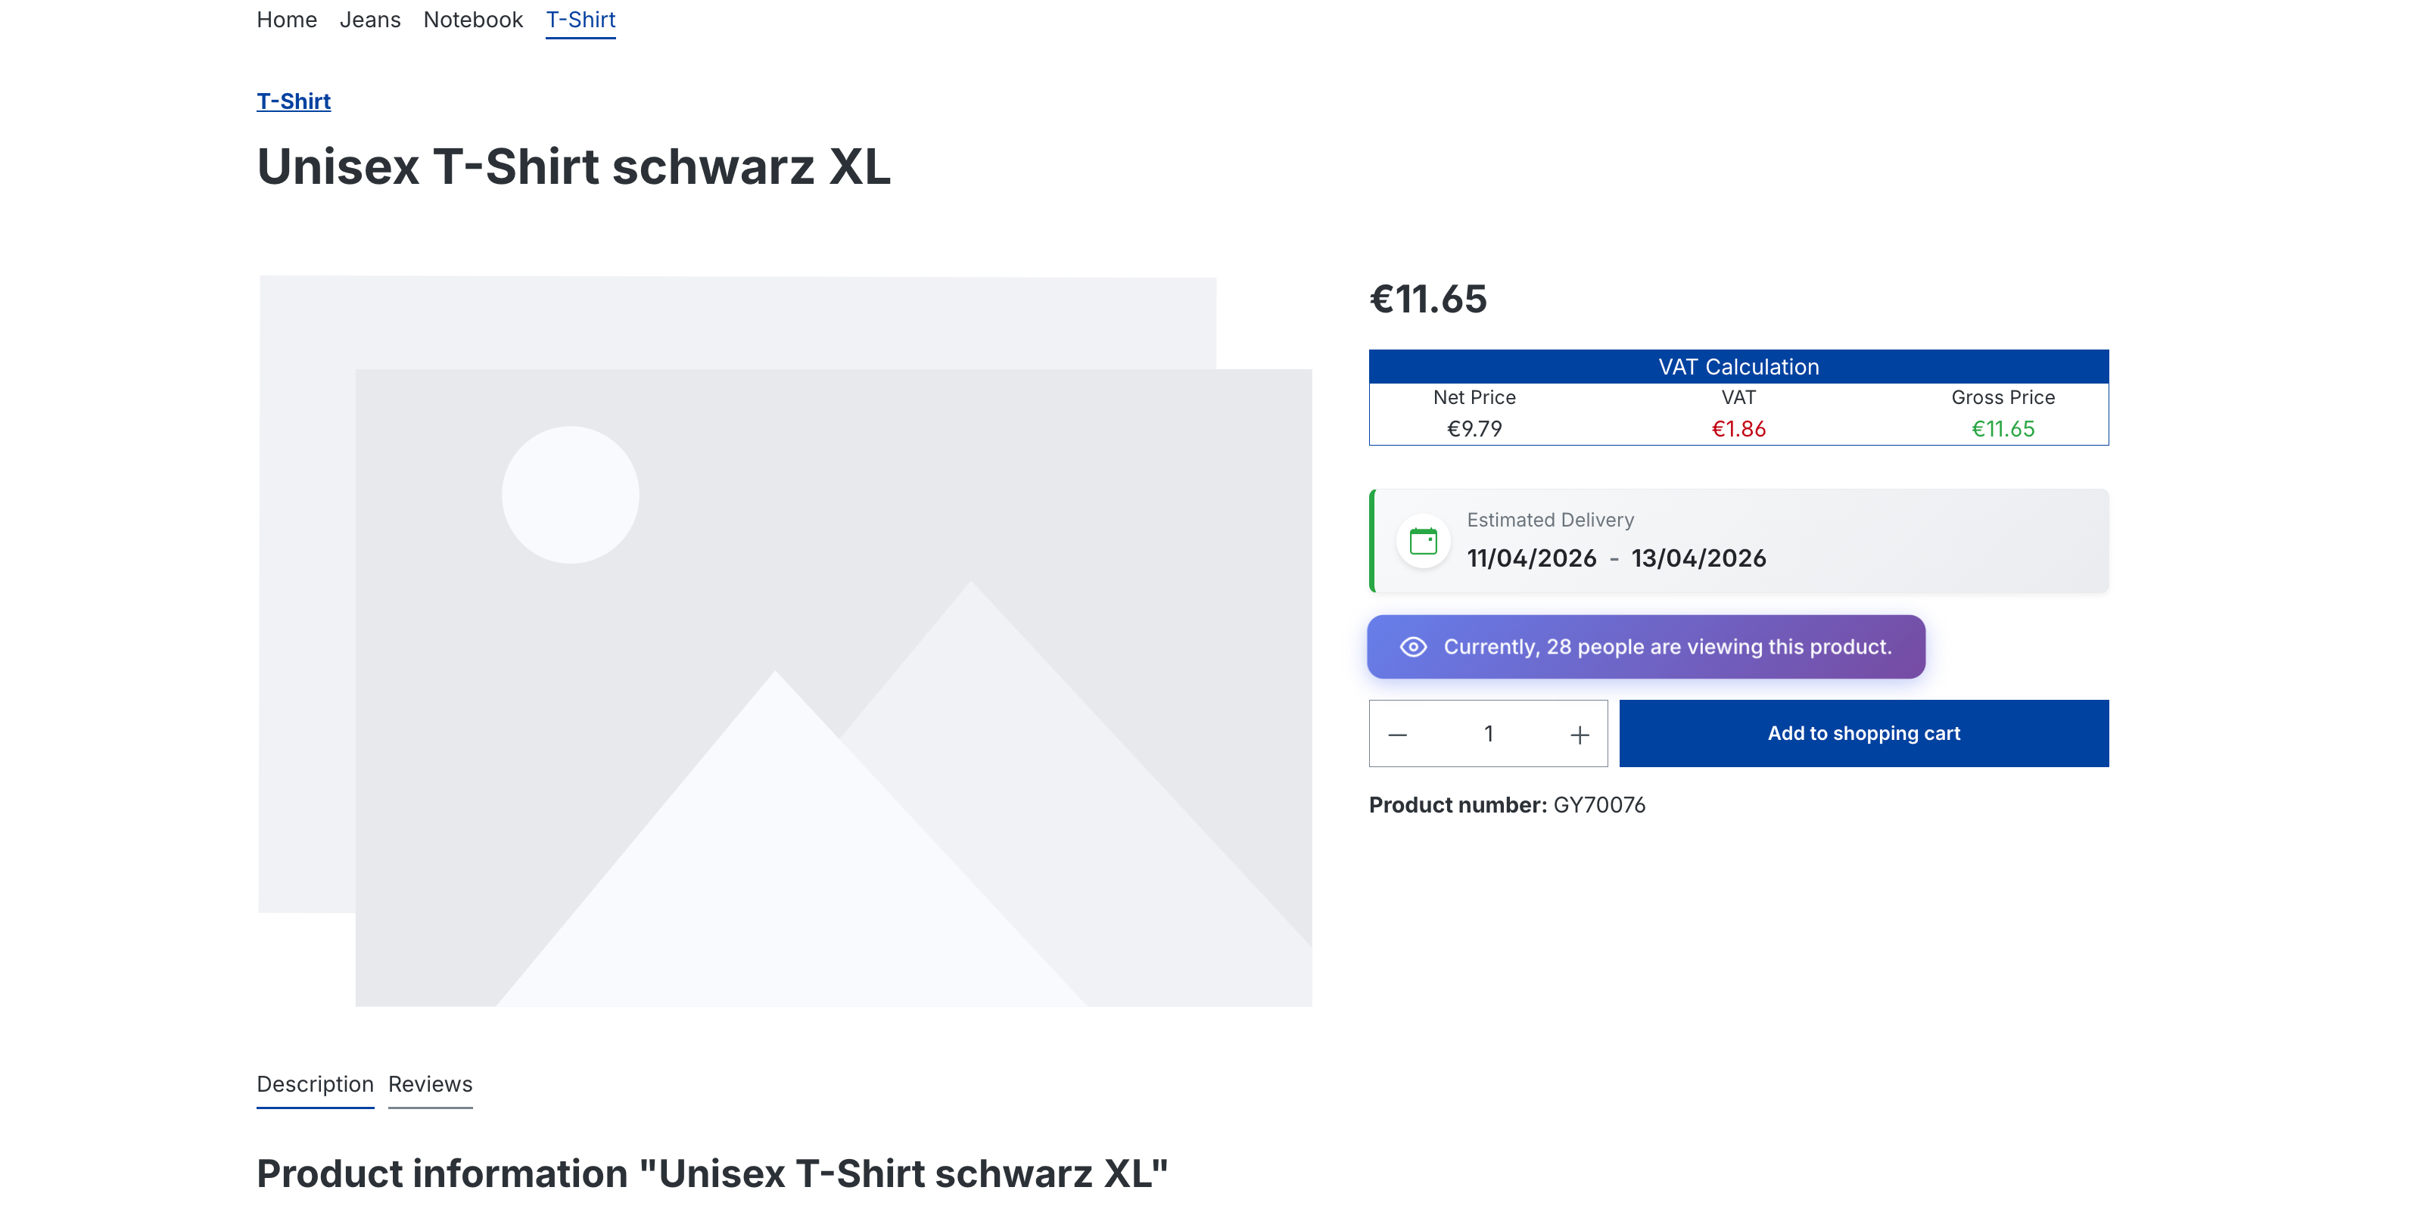The height and width of the screenshot is (1212, 2434).
Task: Open the Notebook category
Action: coord(472,20)
